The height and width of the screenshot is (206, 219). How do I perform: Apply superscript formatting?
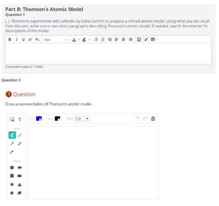[x=30, y=40]
